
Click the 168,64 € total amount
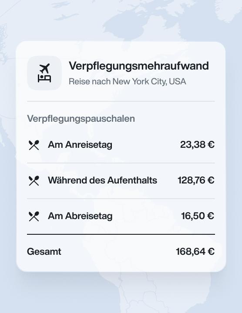pyautogui.click(x=195, y=252)
